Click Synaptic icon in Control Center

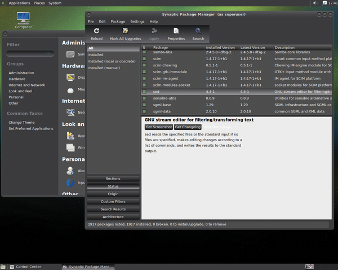pyautogui.click(x=70, y=54)
